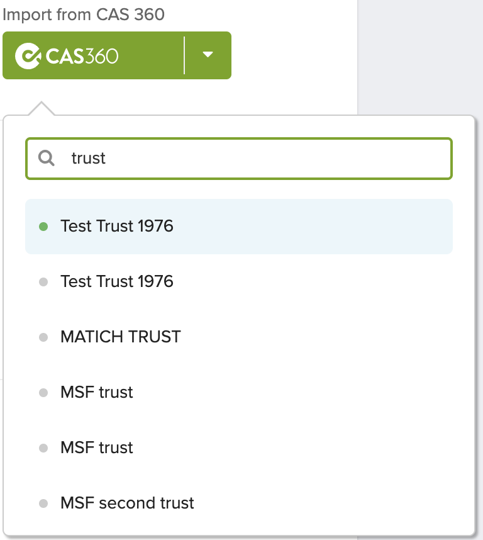Choose the grey-dot Test Trust 1976 entry
483x540 pixels.
coord(239,282)
